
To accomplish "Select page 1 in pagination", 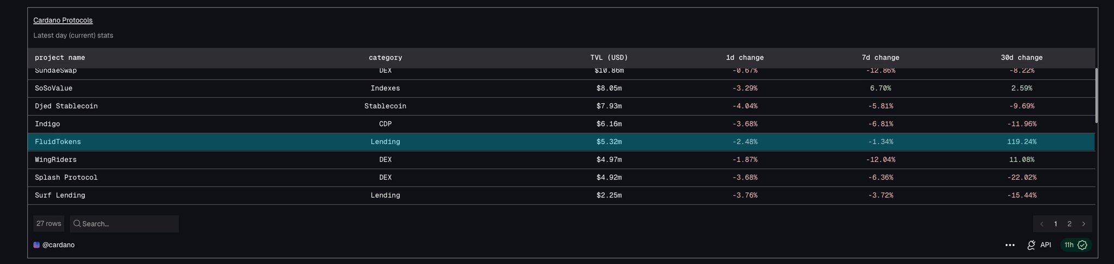I will (1055, 224).
